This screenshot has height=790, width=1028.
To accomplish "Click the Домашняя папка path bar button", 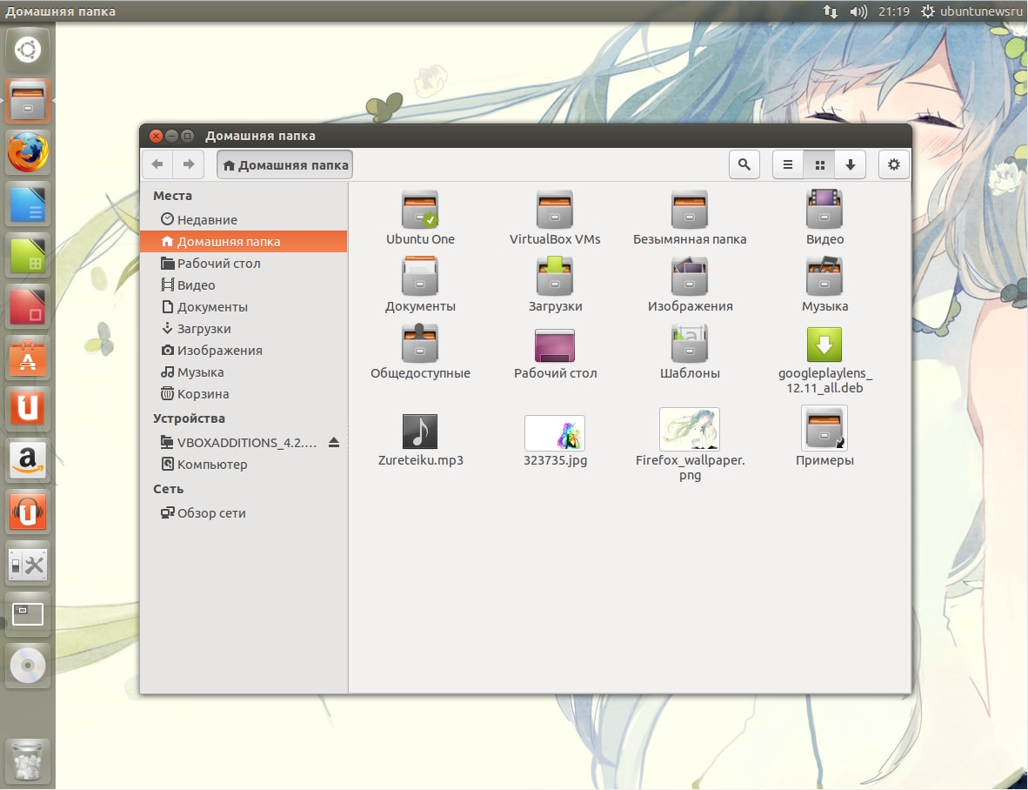I will (284, 164).
